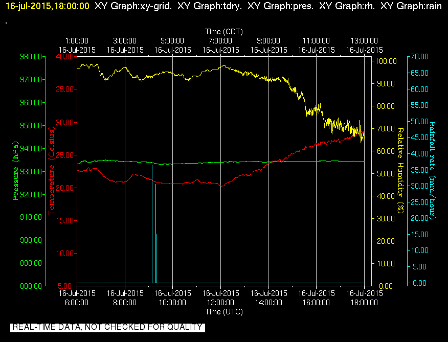Screen dimensions: 448x342
Task: Click the 'XY Graph:rh.' title text
Action: [x=347, y=6]
